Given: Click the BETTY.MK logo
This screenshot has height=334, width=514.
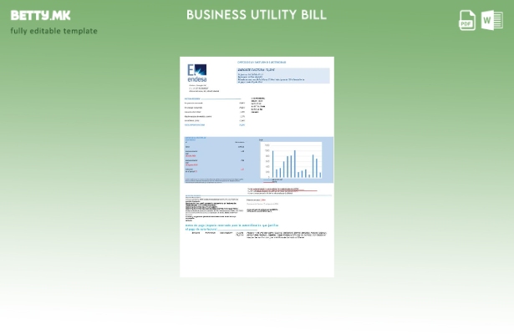Looking at the screenshot, I should 40,15.
